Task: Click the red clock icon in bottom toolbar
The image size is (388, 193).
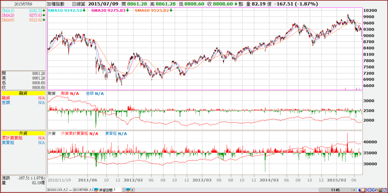Action: click(x=363, y=190)
